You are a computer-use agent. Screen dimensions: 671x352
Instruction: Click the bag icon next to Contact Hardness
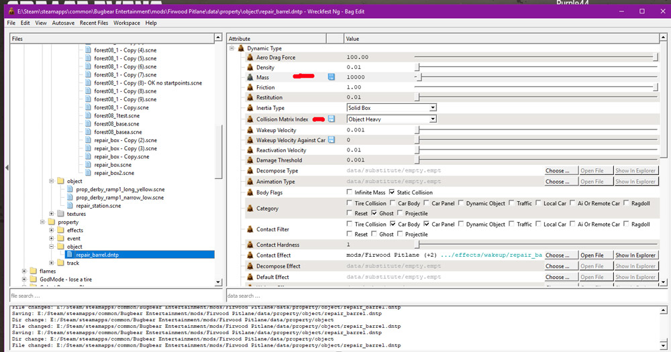coord(250,245)
